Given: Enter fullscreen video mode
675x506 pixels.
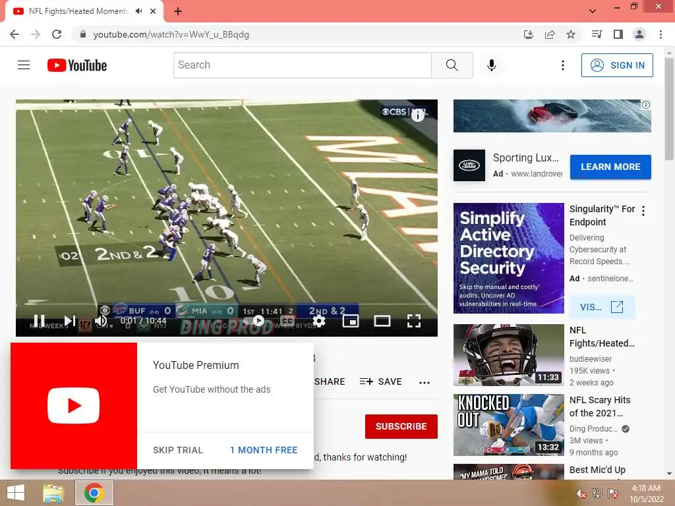Looking at the screenshot, I should pos(414,321).
